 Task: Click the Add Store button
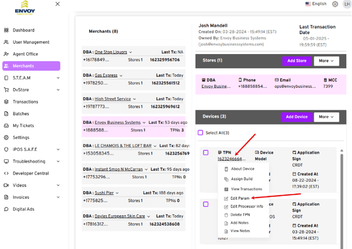point(297,61)
